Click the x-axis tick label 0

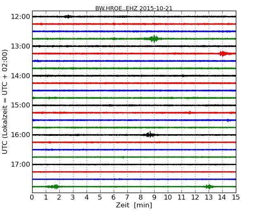tap(32, 197)
